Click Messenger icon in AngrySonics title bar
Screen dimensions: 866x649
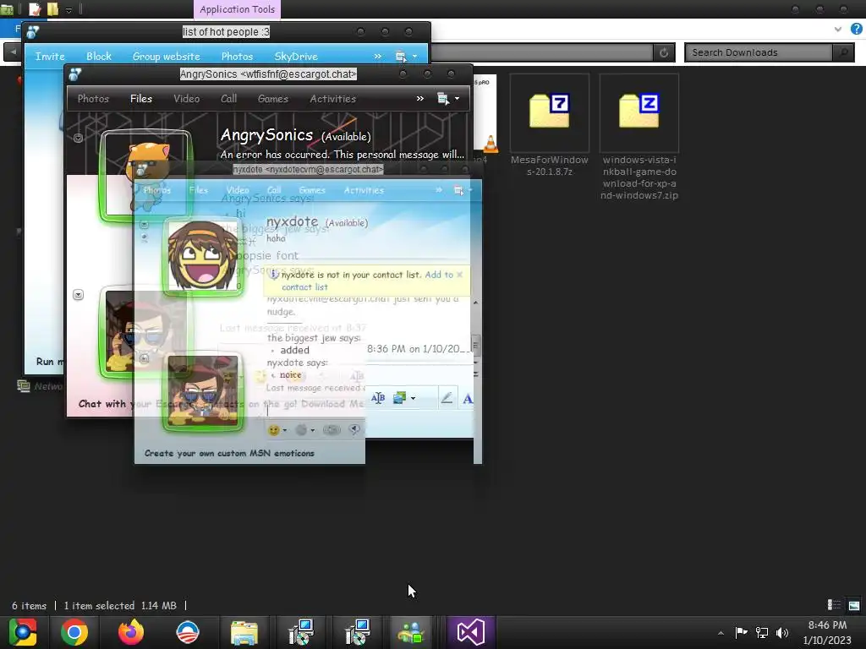[75, 74]
